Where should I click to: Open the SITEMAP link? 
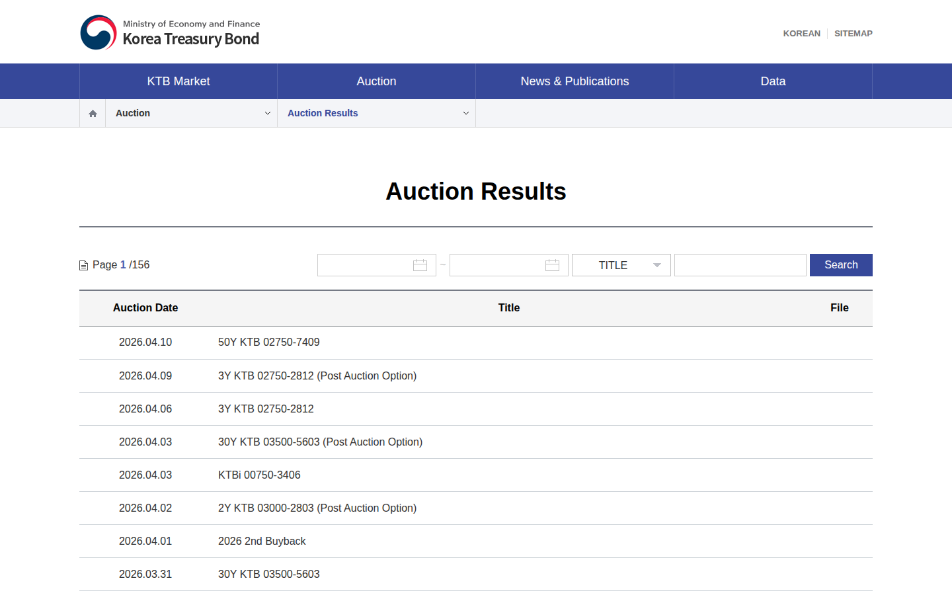tap(853, 34)
